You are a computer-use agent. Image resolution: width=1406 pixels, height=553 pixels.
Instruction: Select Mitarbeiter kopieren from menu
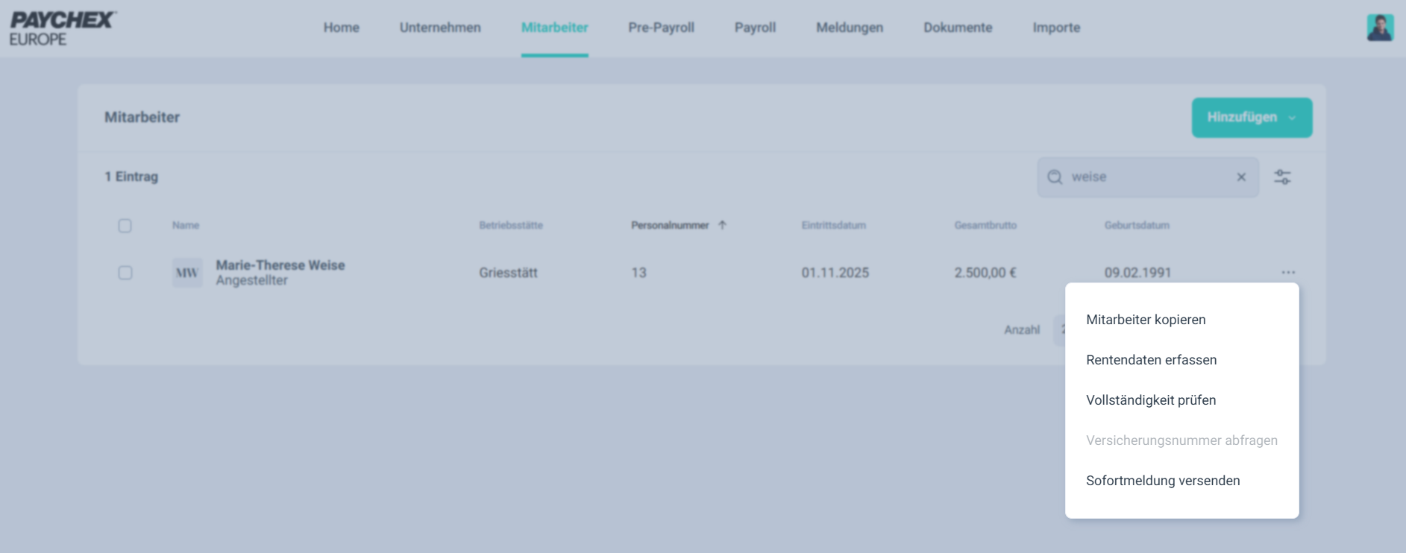[x=1146, y=320]
